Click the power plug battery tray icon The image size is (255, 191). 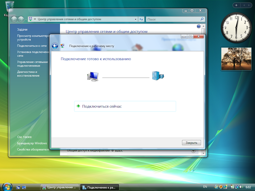pos(232,187)
